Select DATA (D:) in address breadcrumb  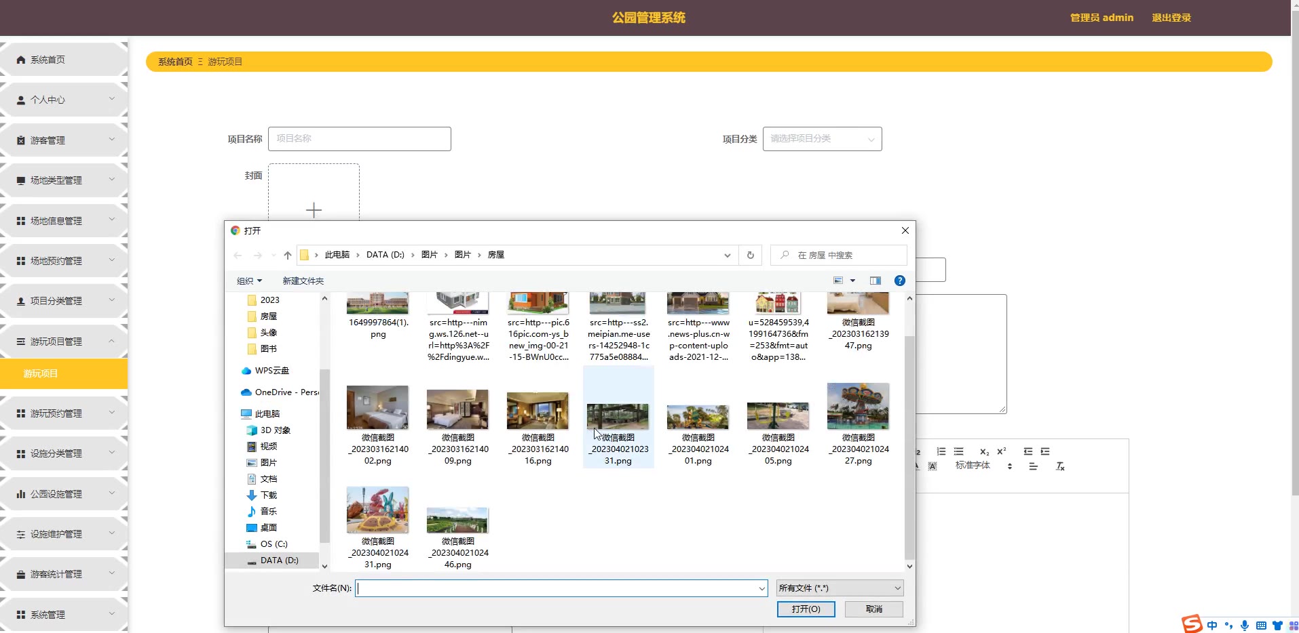[385, 255]
